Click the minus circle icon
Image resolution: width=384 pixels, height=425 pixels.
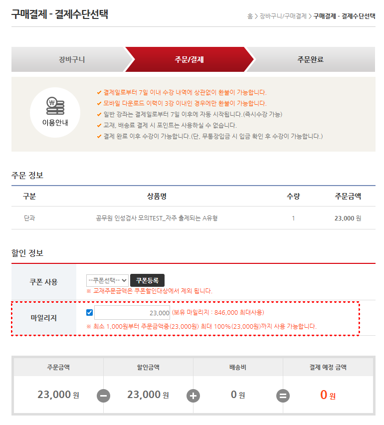click(x=104, y=396)
